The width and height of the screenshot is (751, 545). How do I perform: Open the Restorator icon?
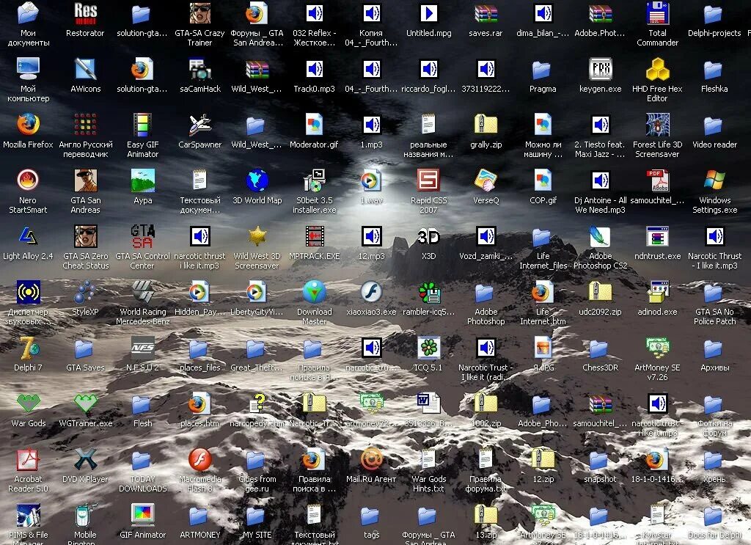[85, 13]
